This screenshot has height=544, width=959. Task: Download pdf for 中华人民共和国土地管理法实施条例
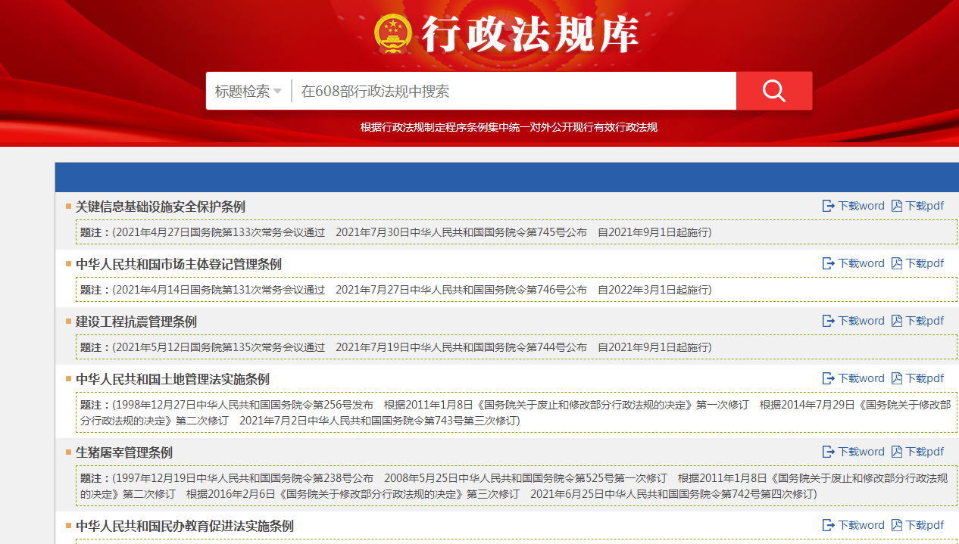tap(917, 378)
